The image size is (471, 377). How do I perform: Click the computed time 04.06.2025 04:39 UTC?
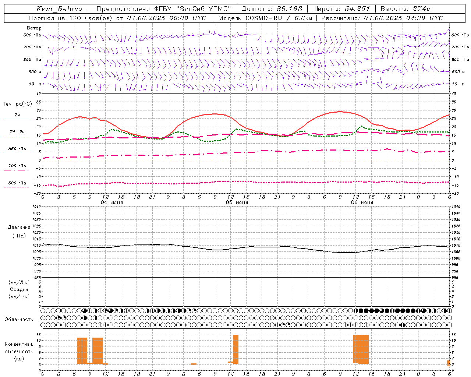coord(403,18)
